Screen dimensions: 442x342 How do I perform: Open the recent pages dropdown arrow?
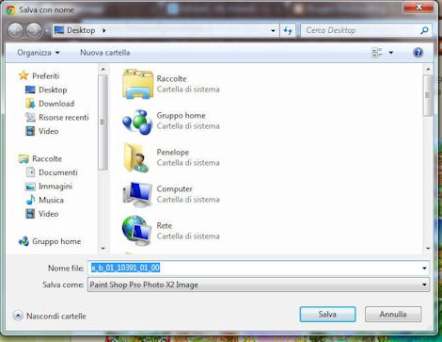coord(47,31)
